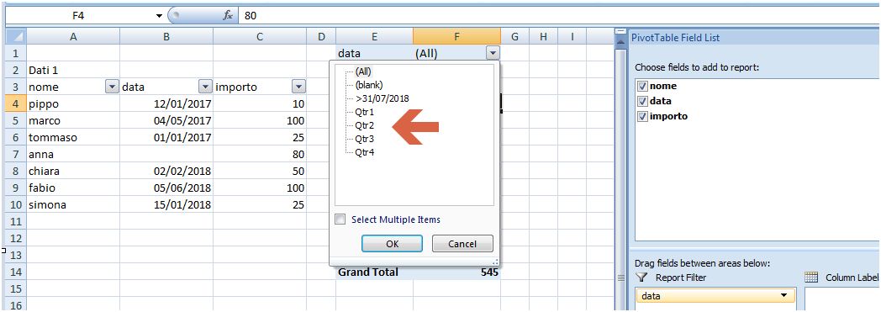Select column C header
Screen dimensions: 881x312
tap(260, 37)
